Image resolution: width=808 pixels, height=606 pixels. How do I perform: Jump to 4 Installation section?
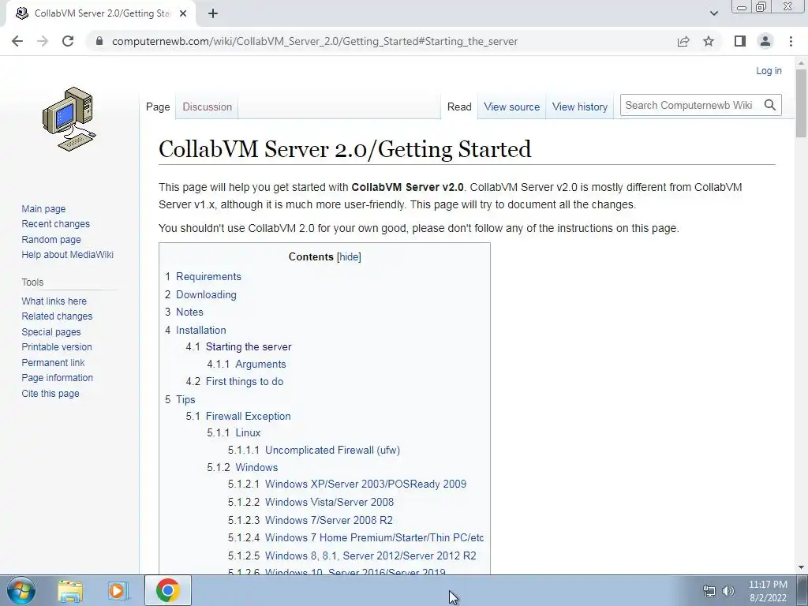click(196, 330)
